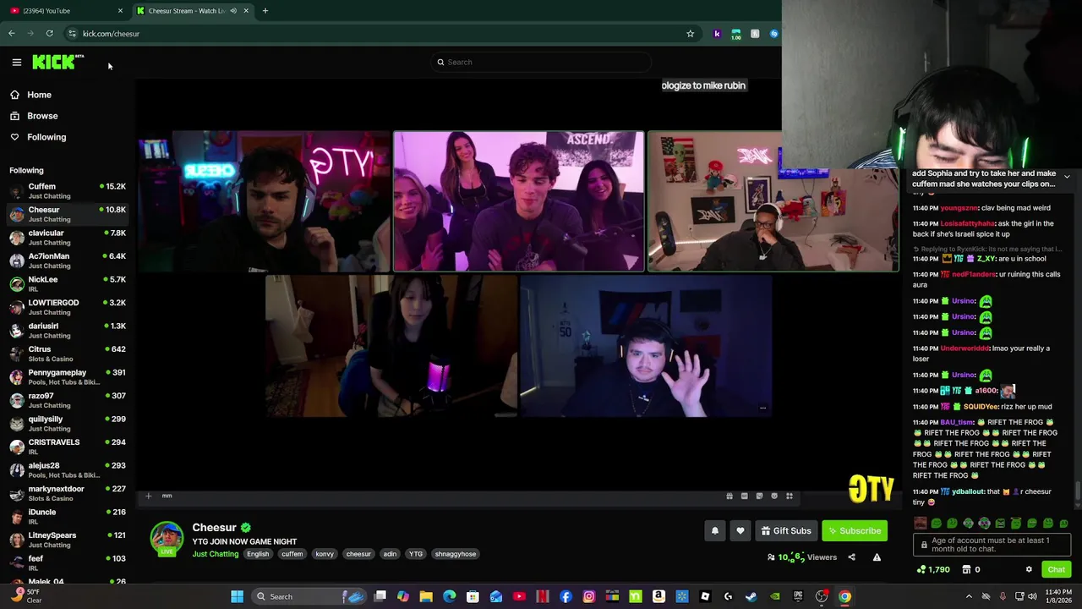Open Citrus Slots & Casino channel
The height and width of the screenshot is (609, 1082).
coord(68,354)
